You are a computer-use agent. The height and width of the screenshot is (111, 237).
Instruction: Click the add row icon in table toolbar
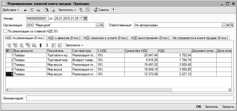[x=9, y=45]
